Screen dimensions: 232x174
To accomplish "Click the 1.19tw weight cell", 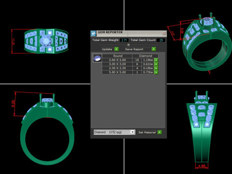I will pyautogui.click(x=148, y=60).
